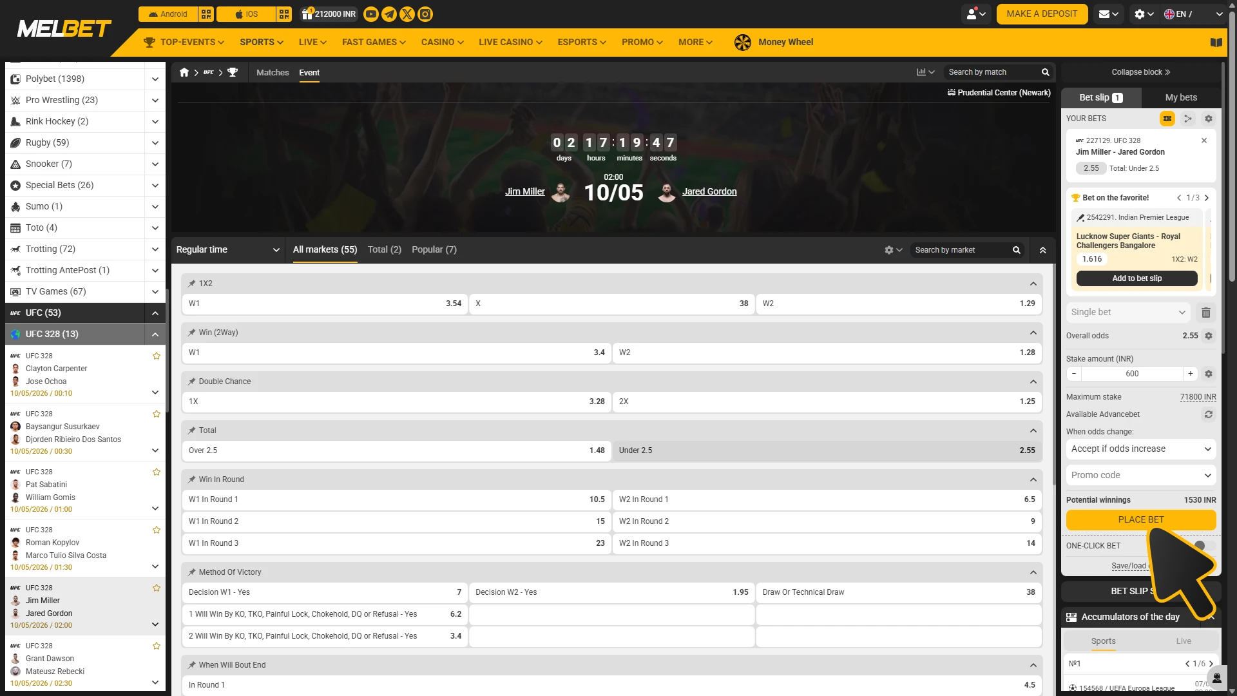Select Over 2.5 odds 1.48
This screenshot has height=696, width=1237.
396,450
